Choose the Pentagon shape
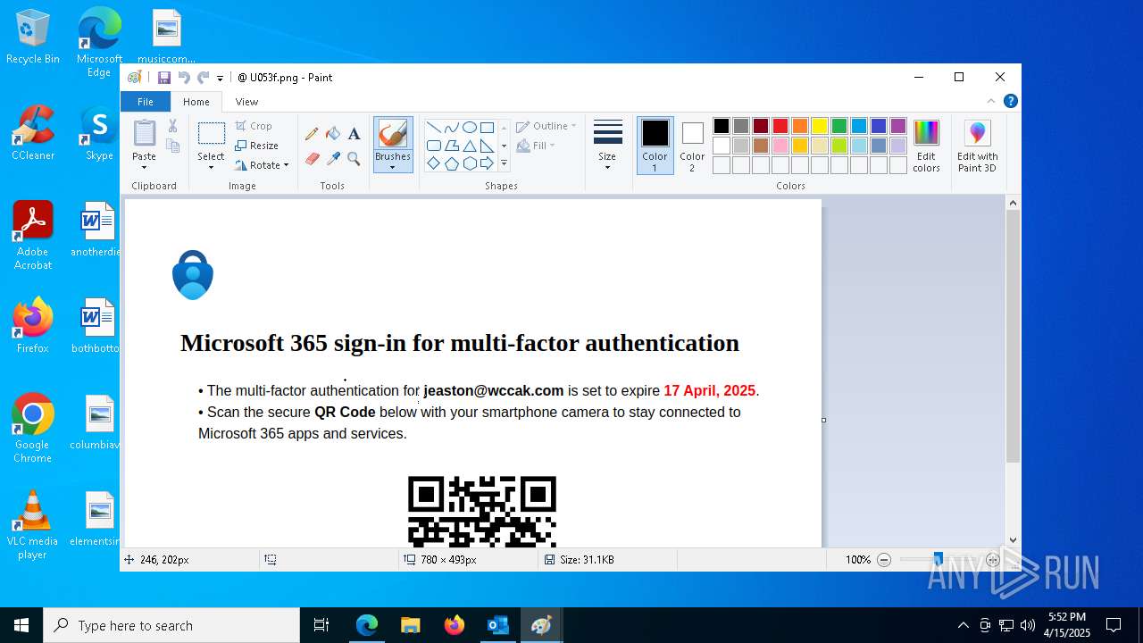This screenshot has width=1143, height=643. click(451, 163)
